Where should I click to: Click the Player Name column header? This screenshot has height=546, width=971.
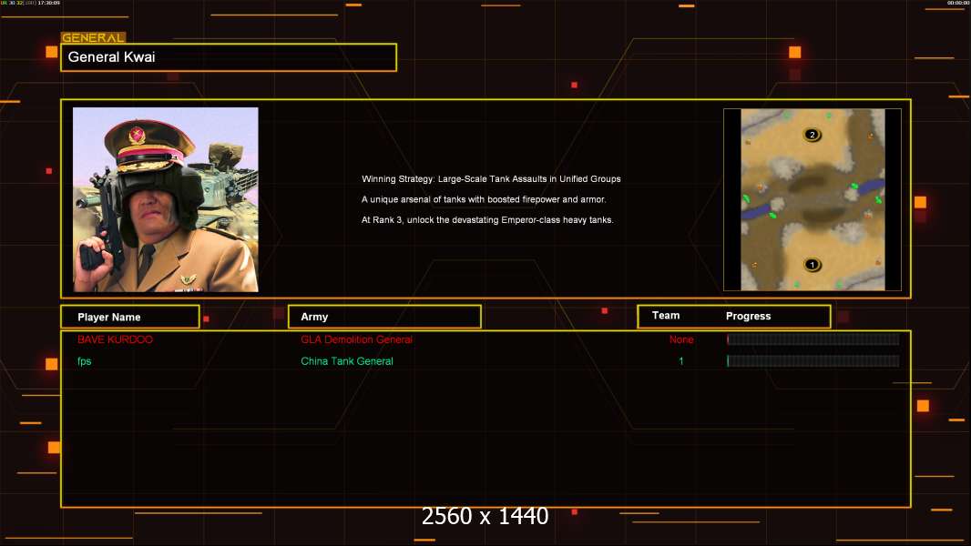[x=130, y=317]
